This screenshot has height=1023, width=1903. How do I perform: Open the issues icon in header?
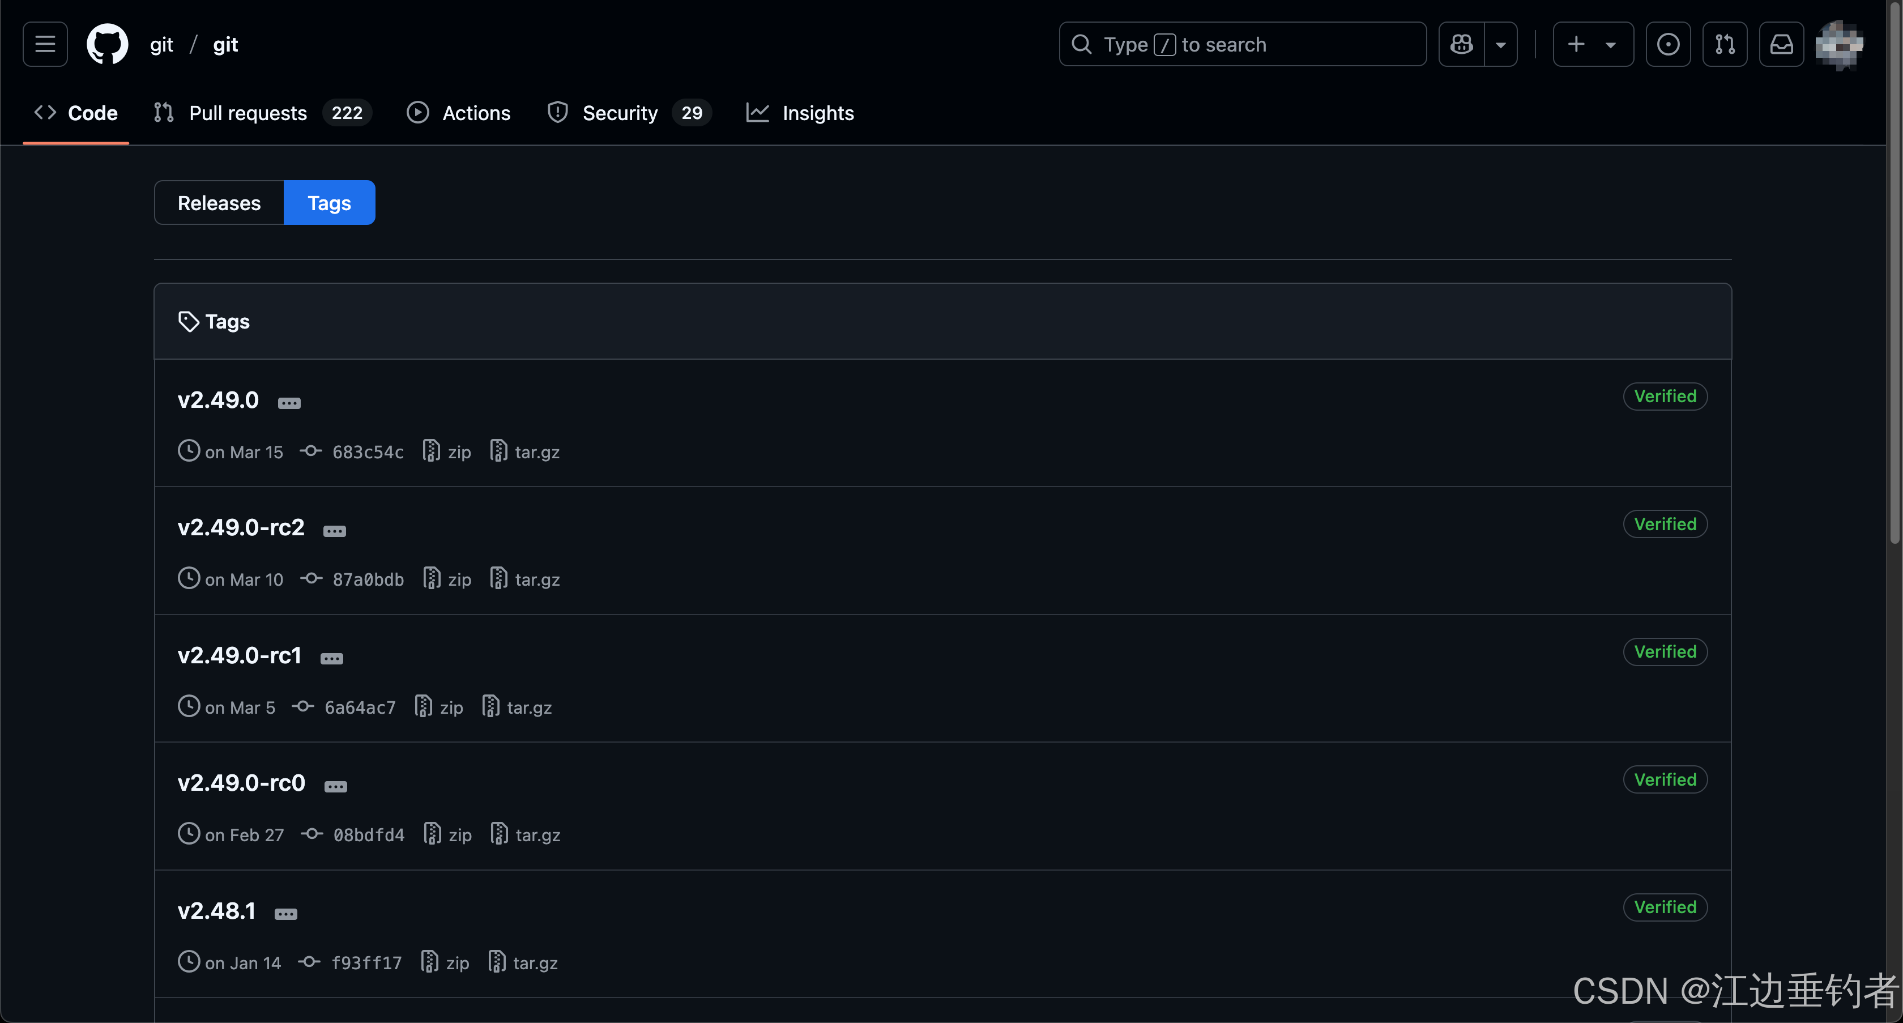[1667, 44]
